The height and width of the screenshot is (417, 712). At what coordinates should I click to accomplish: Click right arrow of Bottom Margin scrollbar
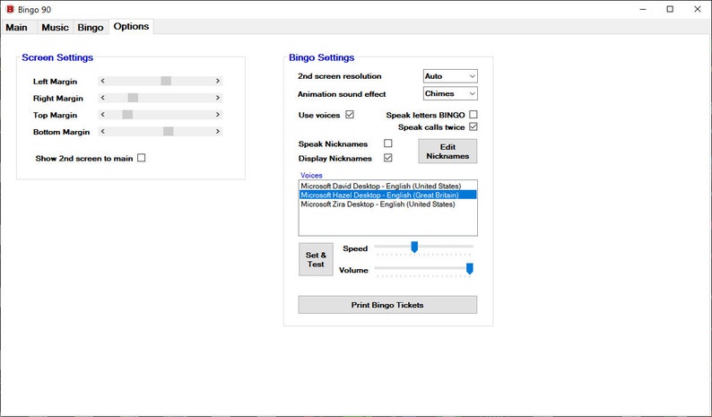[218, 131]
